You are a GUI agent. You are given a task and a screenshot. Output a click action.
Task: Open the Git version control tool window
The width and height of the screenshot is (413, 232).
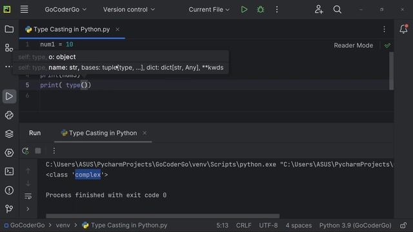[9, 209]
